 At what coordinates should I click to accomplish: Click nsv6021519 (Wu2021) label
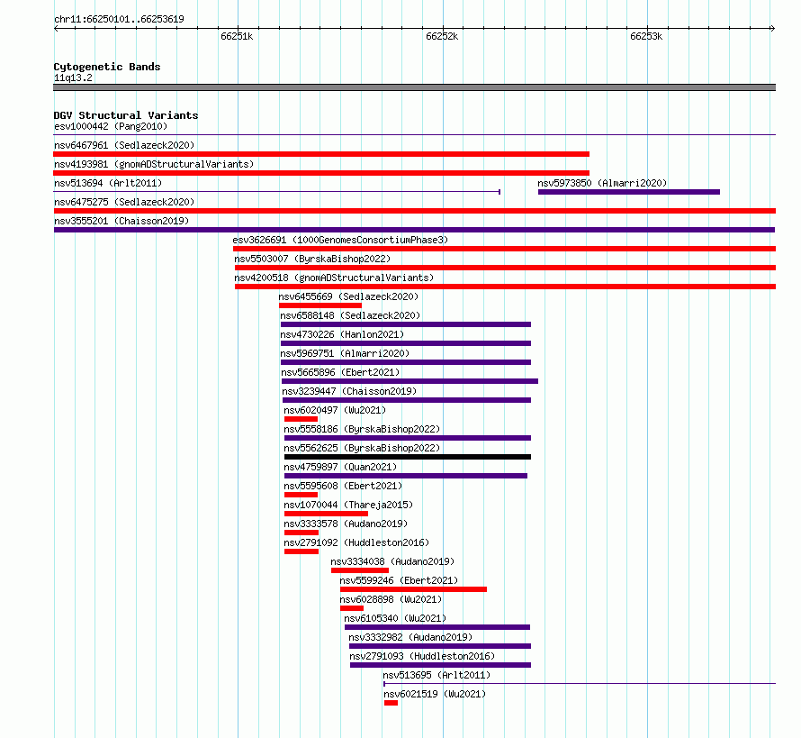(x=436, y=694)
